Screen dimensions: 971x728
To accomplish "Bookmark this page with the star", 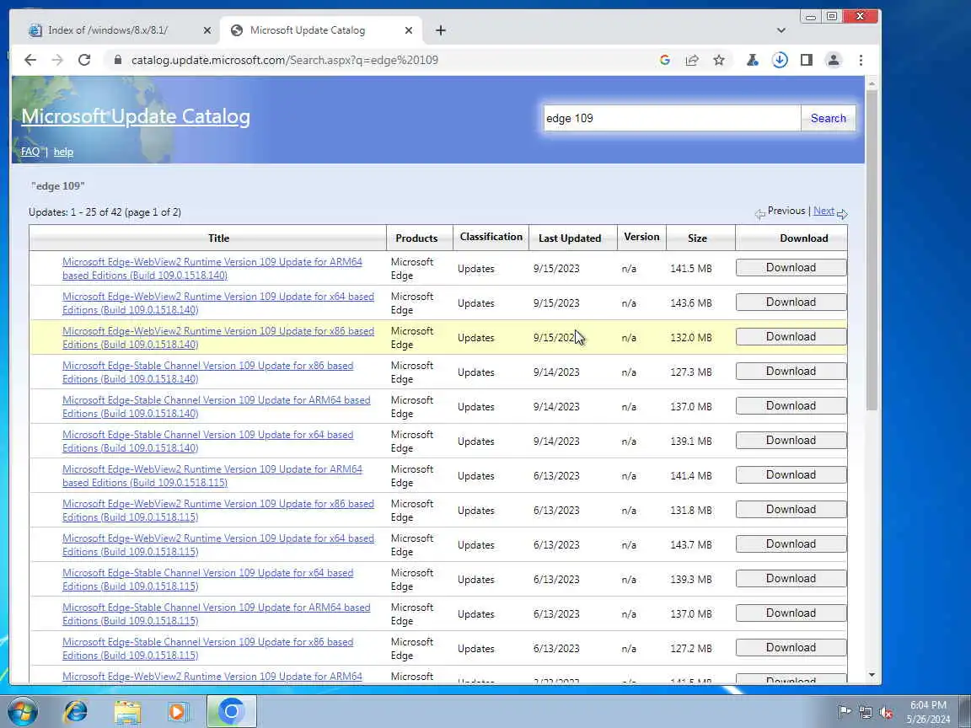I will click(x=718, y=60).
